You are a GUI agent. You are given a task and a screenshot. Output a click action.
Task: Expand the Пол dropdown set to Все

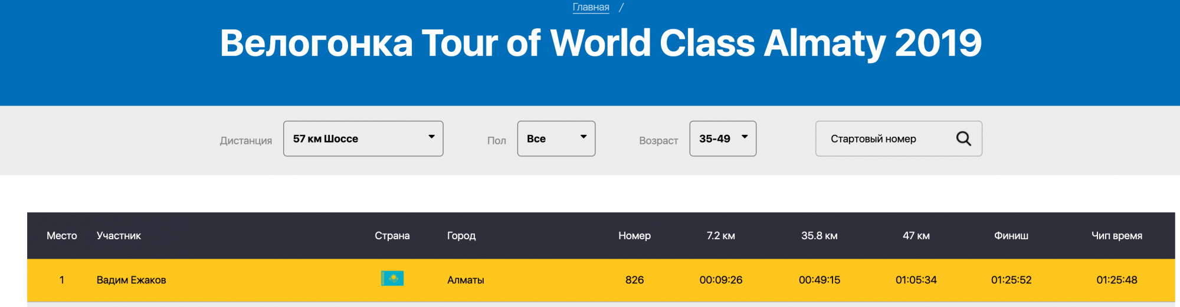coord(556,138)
